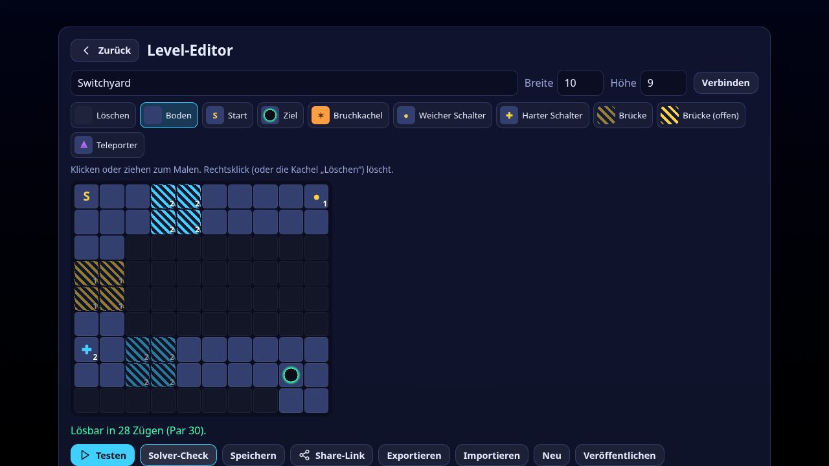The height and width of the screenshot is (466, 829).
Task: Click the S start tile in the grid
Action: 86,197
